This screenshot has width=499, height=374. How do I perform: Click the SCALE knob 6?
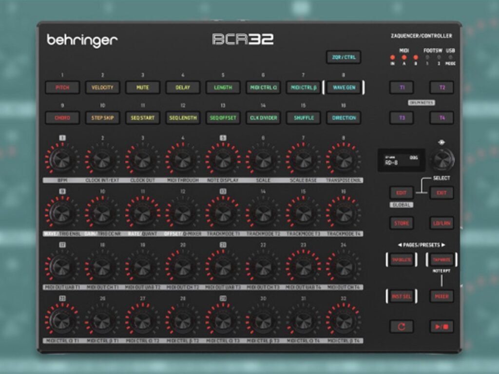pos(263,159)
